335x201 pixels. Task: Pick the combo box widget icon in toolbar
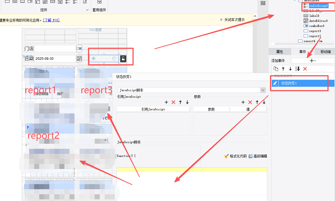[x=30, y=1]
